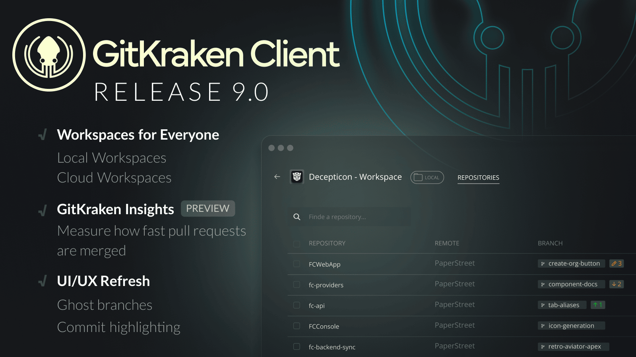
Task: Check the FCWebApp repository checkbox
Action: pos(297,264)
